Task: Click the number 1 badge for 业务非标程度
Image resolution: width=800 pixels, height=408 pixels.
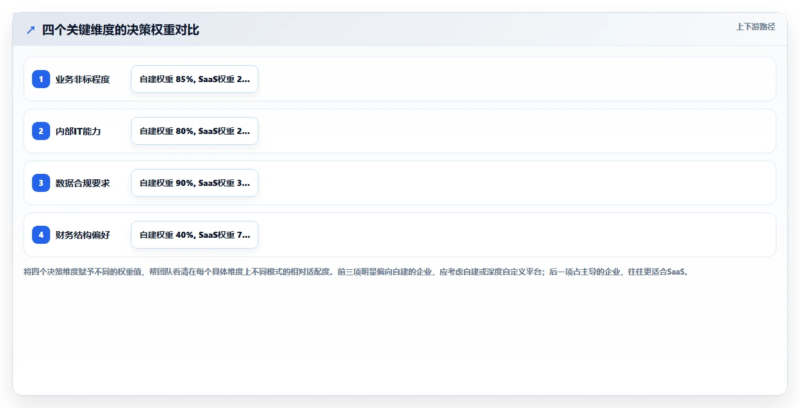Action: [41, 79]
